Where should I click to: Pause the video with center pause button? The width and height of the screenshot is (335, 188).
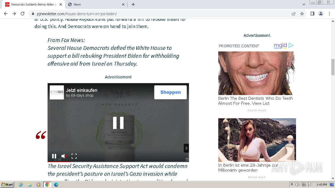[118, 123]
